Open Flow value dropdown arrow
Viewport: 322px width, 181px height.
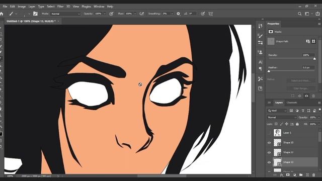point(135,14)
